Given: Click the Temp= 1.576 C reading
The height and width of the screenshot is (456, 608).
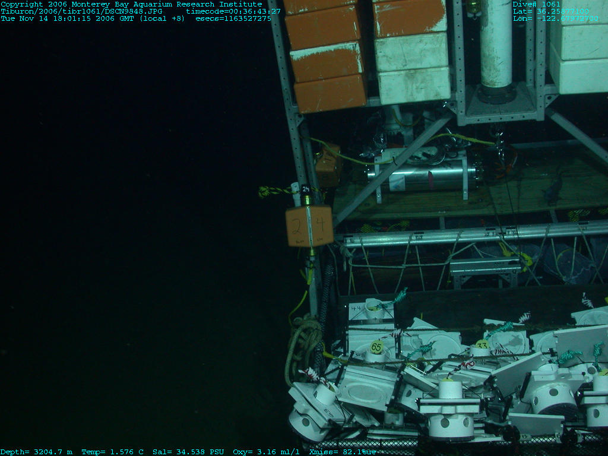Looking at the screenshot, I should [112, 452].
